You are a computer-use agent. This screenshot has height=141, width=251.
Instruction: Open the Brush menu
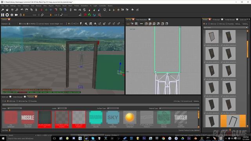[x=64, y=5]
